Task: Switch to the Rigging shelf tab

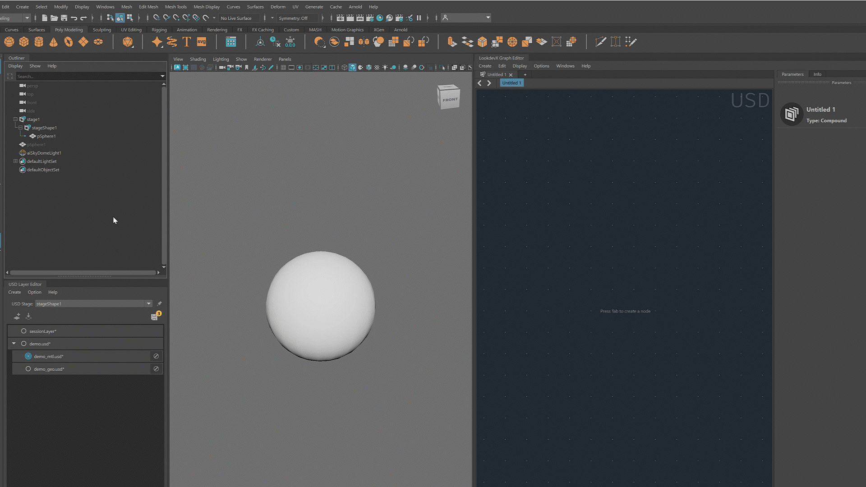Action: (x=159, y=30)
